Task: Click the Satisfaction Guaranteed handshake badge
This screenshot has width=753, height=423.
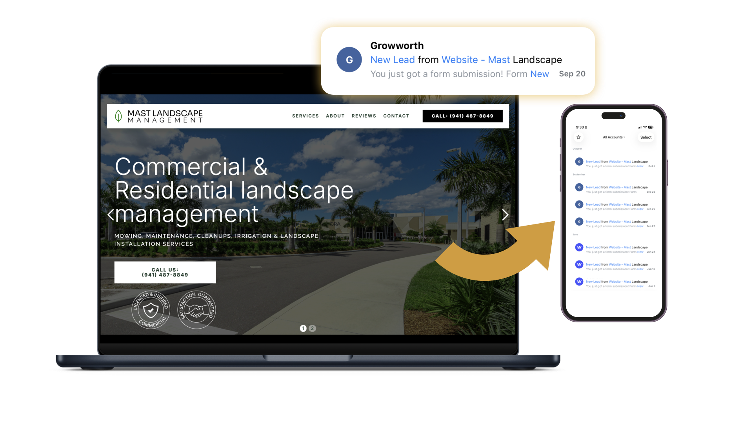Action: pos(196,310)
